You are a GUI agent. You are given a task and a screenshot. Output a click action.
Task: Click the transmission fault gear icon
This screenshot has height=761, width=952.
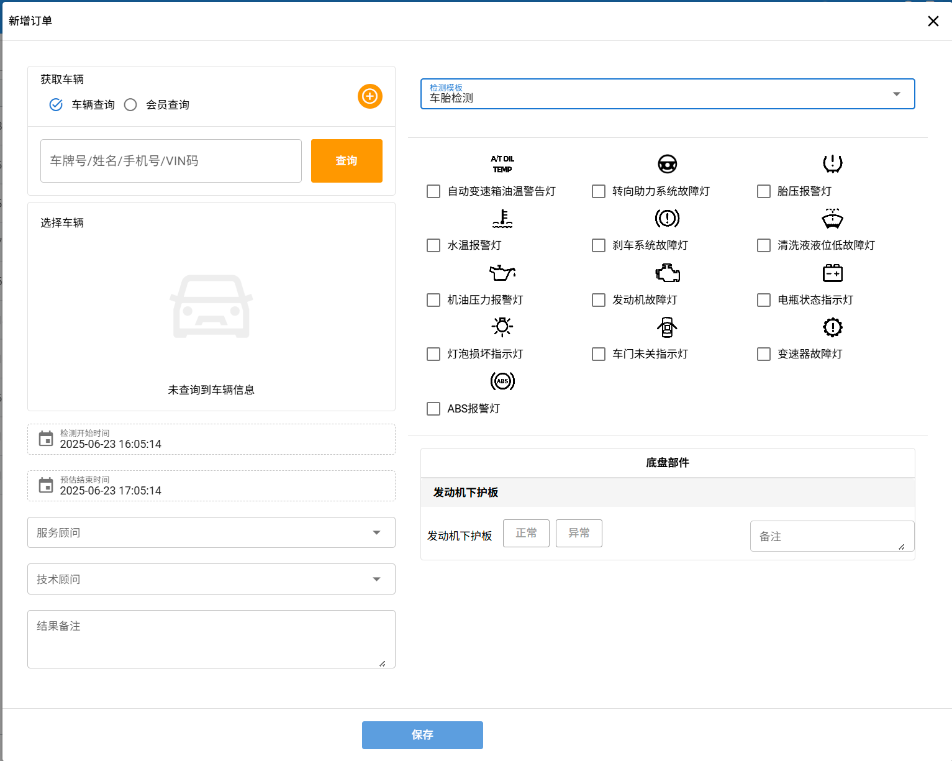pos(833,327)
